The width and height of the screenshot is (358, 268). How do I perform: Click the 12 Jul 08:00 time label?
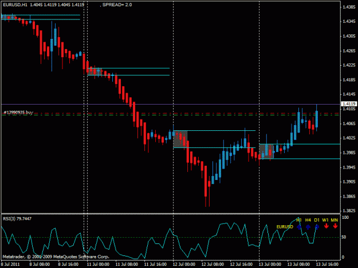213,264
